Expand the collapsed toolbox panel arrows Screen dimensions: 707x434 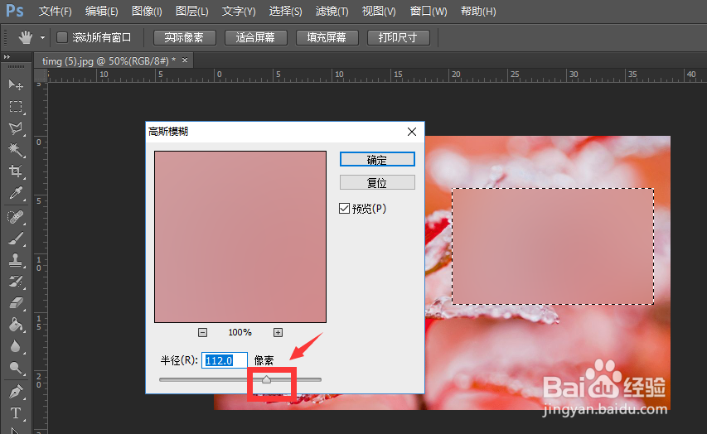coord(7,57)
